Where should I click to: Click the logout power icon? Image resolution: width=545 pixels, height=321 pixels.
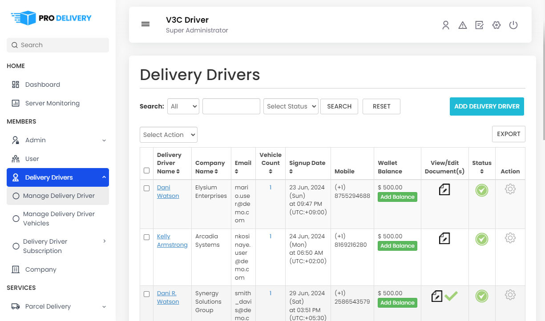pos(513,25)
